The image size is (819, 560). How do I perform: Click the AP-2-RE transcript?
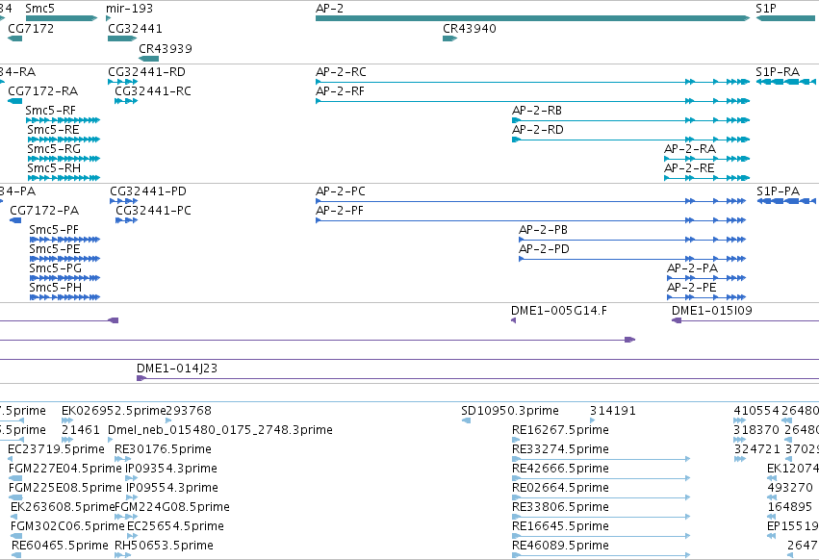point(707,178)
